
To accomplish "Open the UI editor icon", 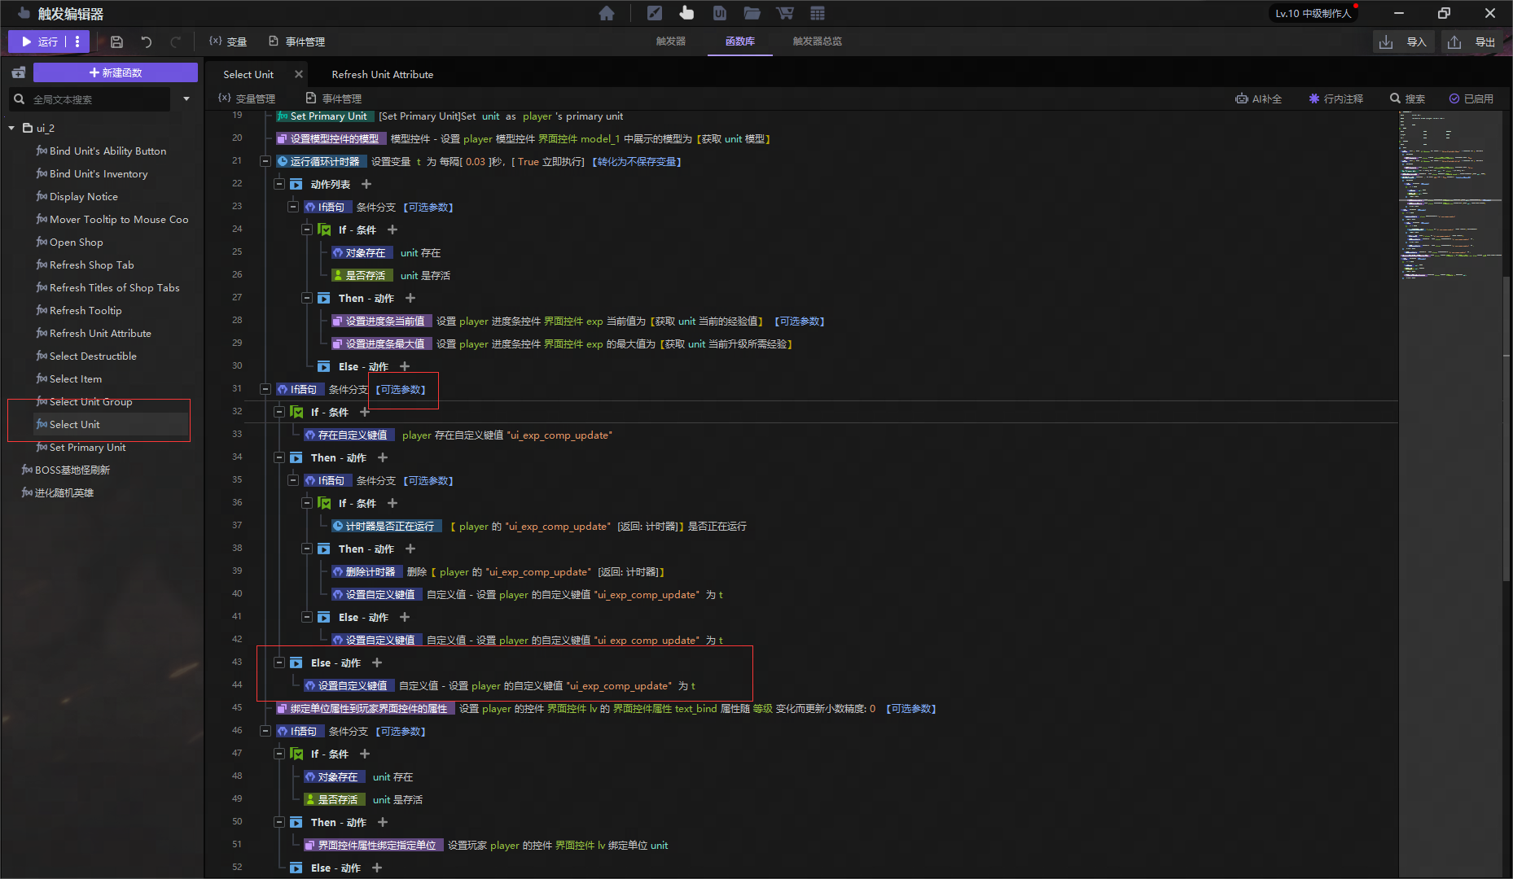I will click(719, 13).
